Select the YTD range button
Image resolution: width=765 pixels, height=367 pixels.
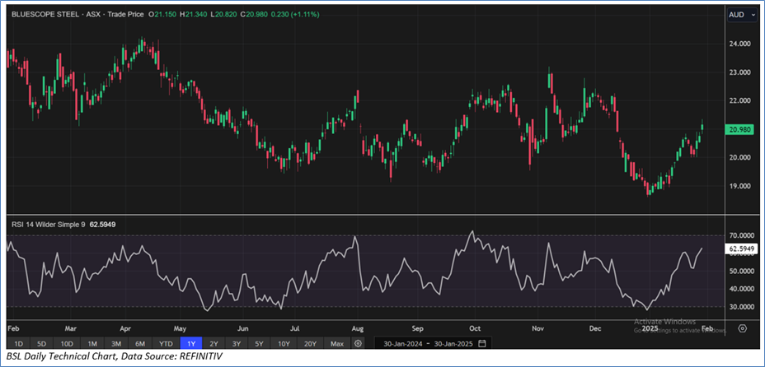click(166, 343)
